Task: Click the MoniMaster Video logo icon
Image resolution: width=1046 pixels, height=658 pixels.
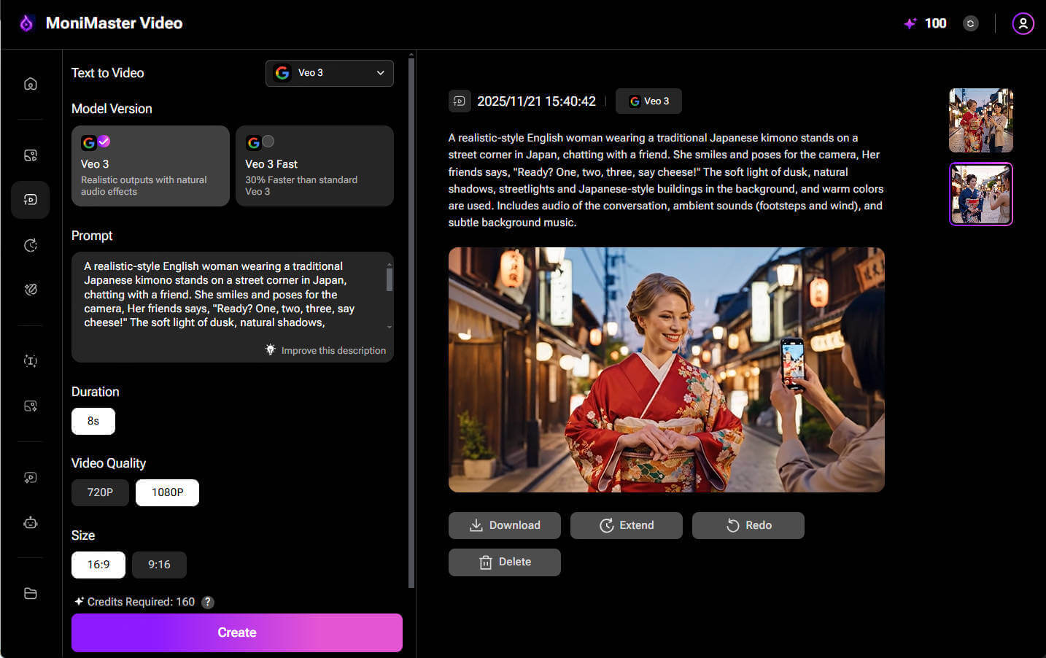Action: (26, 23)
